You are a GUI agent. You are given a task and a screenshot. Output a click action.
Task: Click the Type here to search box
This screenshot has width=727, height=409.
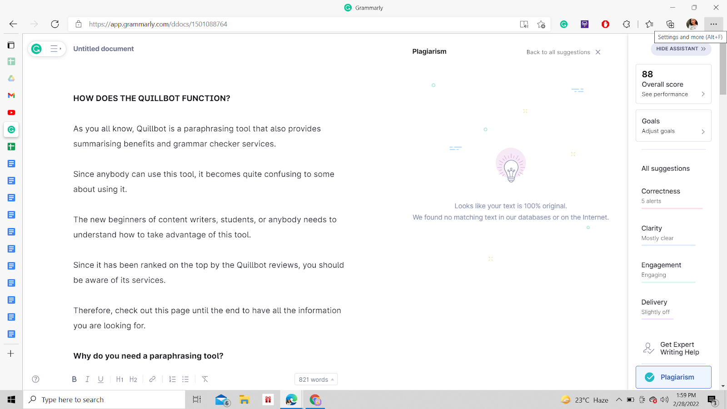coord(104,400)
